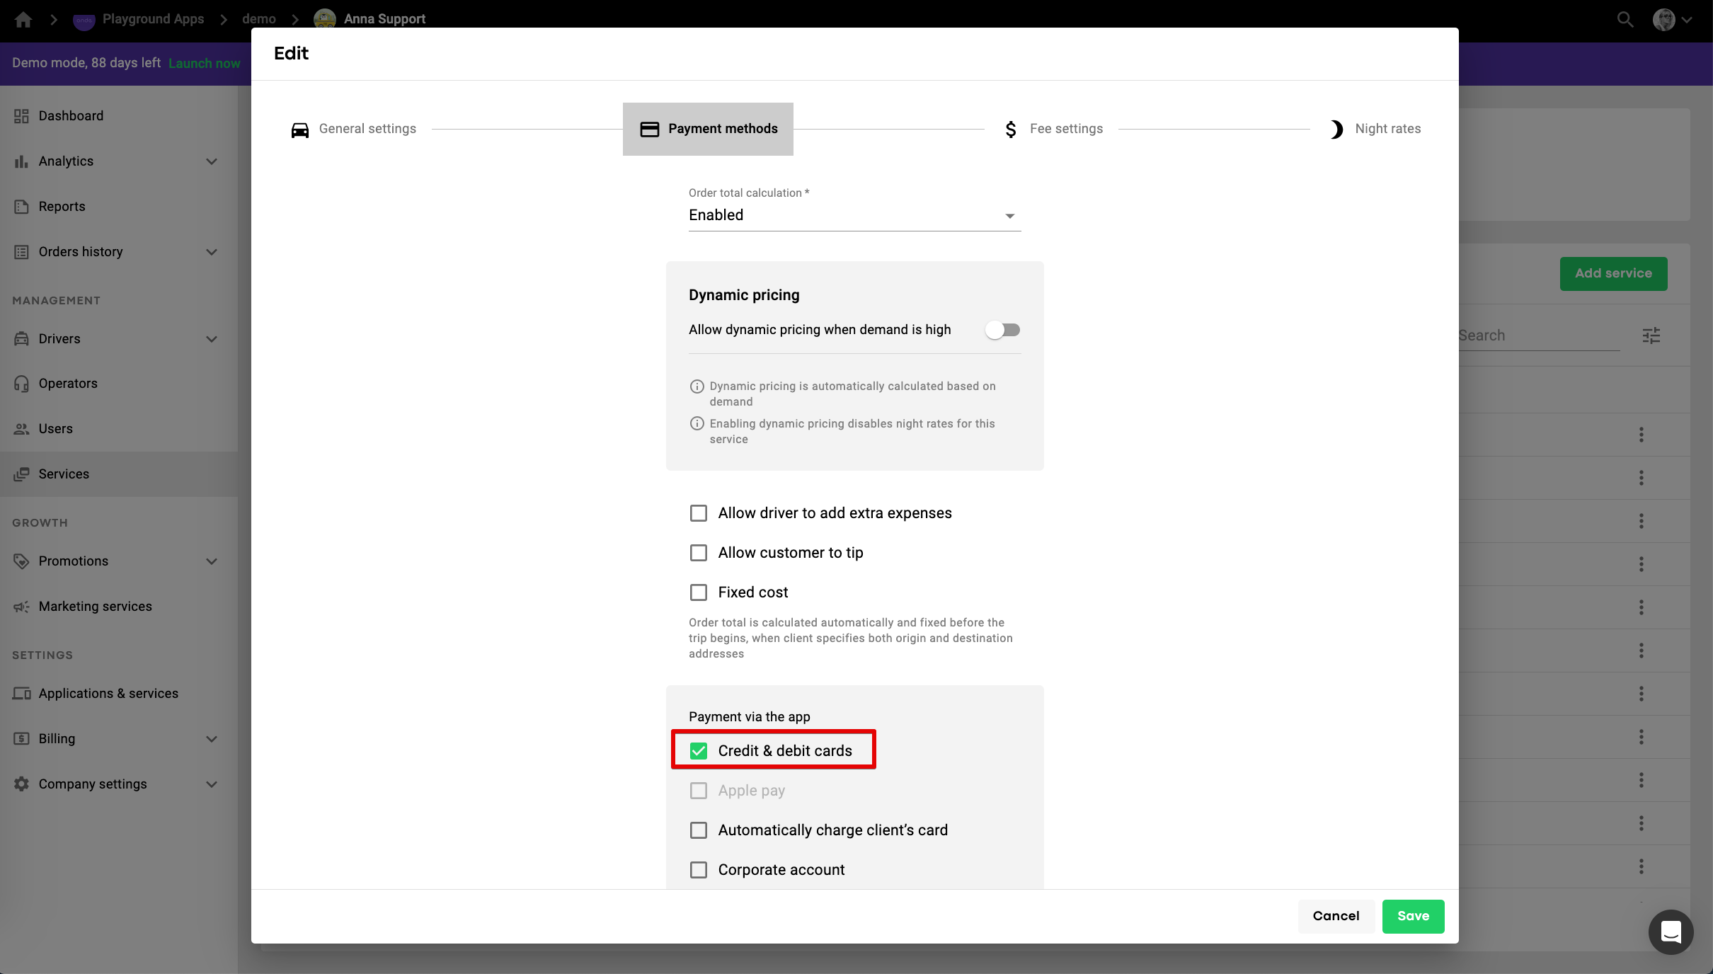This screenshot has width=1713, height=974.
Task: Click the filter sliders icon beside Search
Action: coord(1651,336)
